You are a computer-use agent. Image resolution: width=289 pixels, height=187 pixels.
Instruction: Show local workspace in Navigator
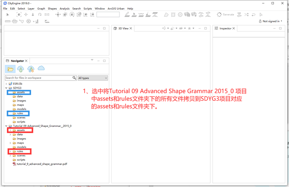tap(10, 69)
